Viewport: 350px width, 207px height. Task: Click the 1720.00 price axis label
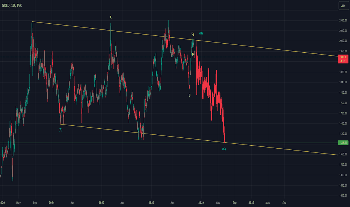point(343,113)
